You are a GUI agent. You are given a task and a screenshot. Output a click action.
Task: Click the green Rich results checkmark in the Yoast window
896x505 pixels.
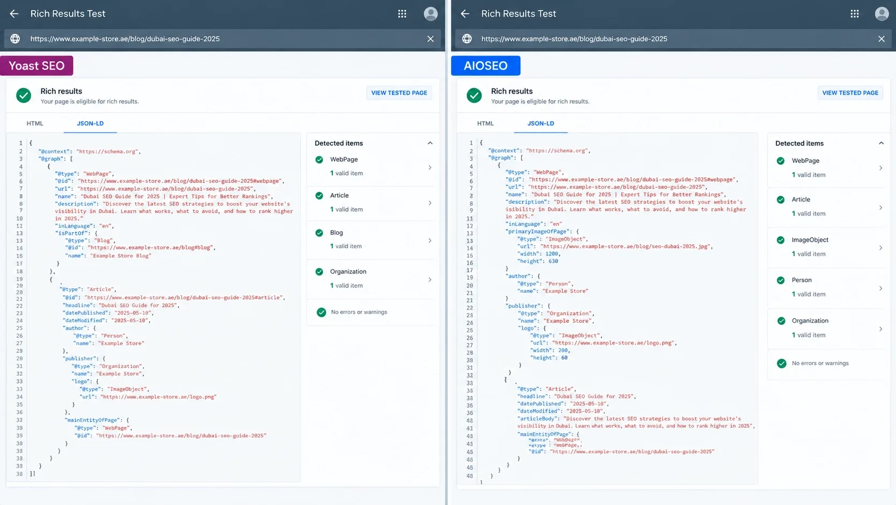pos(24,95)
